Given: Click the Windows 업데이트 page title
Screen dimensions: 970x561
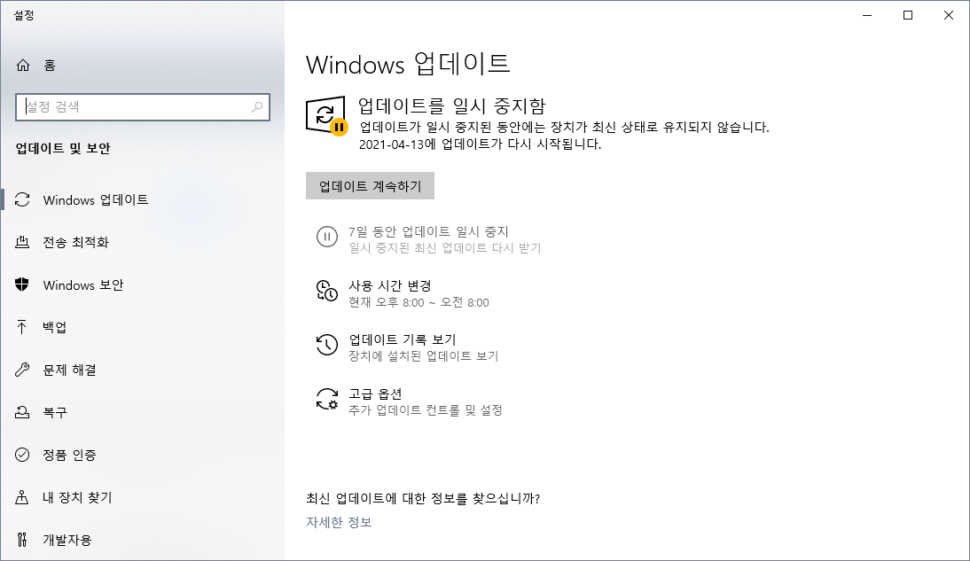Looking at the screenshot, I should point(408,64).
